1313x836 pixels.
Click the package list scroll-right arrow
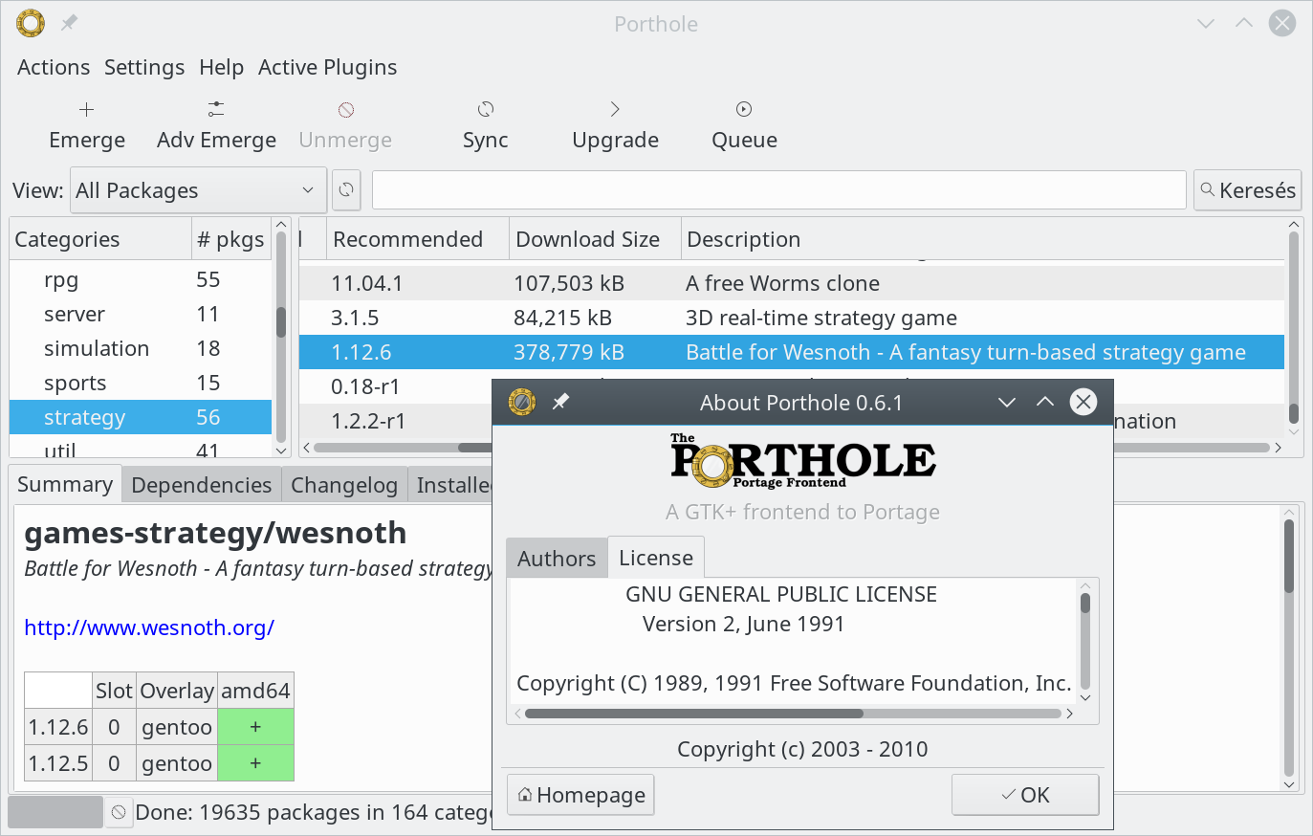1278,447
